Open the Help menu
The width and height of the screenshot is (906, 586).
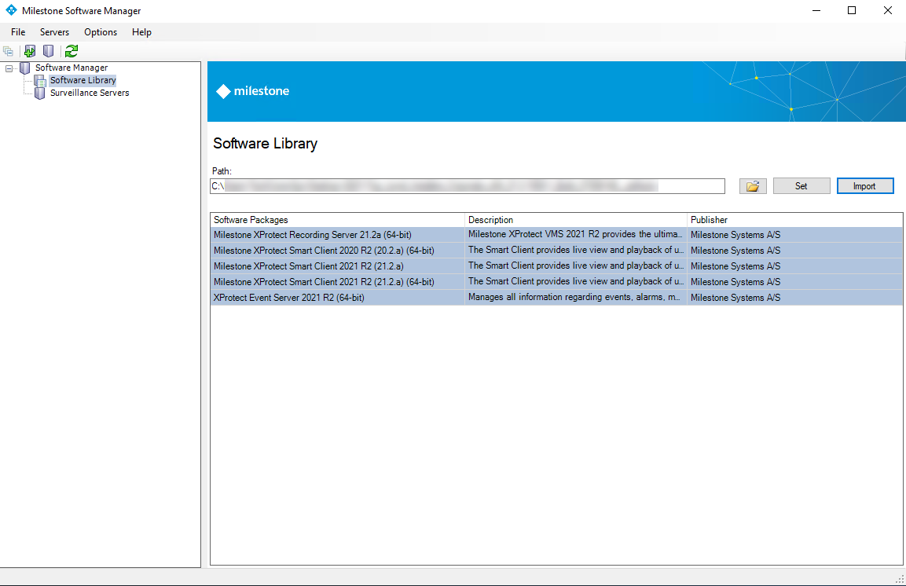tap(141, 32)
